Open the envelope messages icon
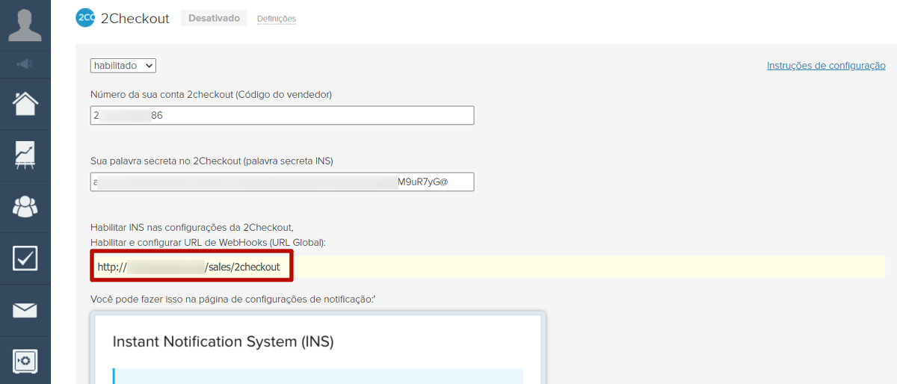Screen dimensions: 897x384 (x=25, y=310)
